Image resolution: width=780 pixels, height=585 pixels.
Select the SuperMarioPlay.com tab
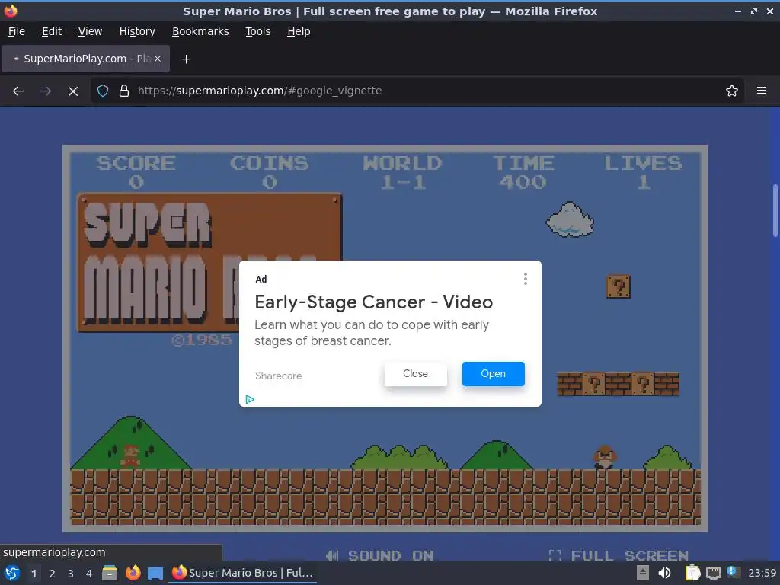click(x=85, y=59)
